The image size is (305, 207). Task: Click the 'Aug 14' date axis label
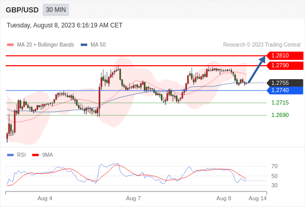coord(257,198)
